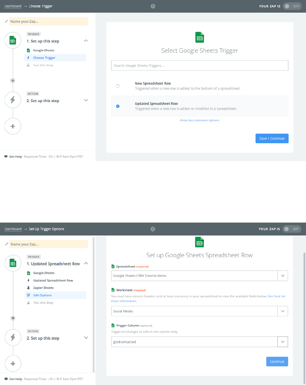Open Google Sheets substep in top sidebar
The width and height of the screenshot is (306, 385).
click(x=44, y=50)
